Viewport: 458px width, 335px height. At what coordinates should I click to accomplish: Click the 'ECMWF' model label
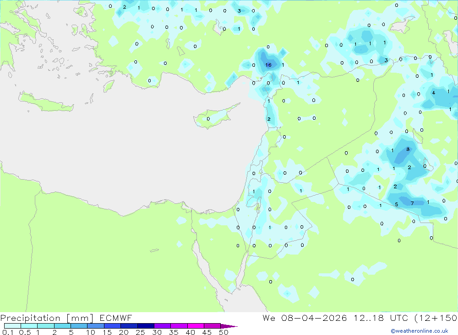(x=116, y=318)
